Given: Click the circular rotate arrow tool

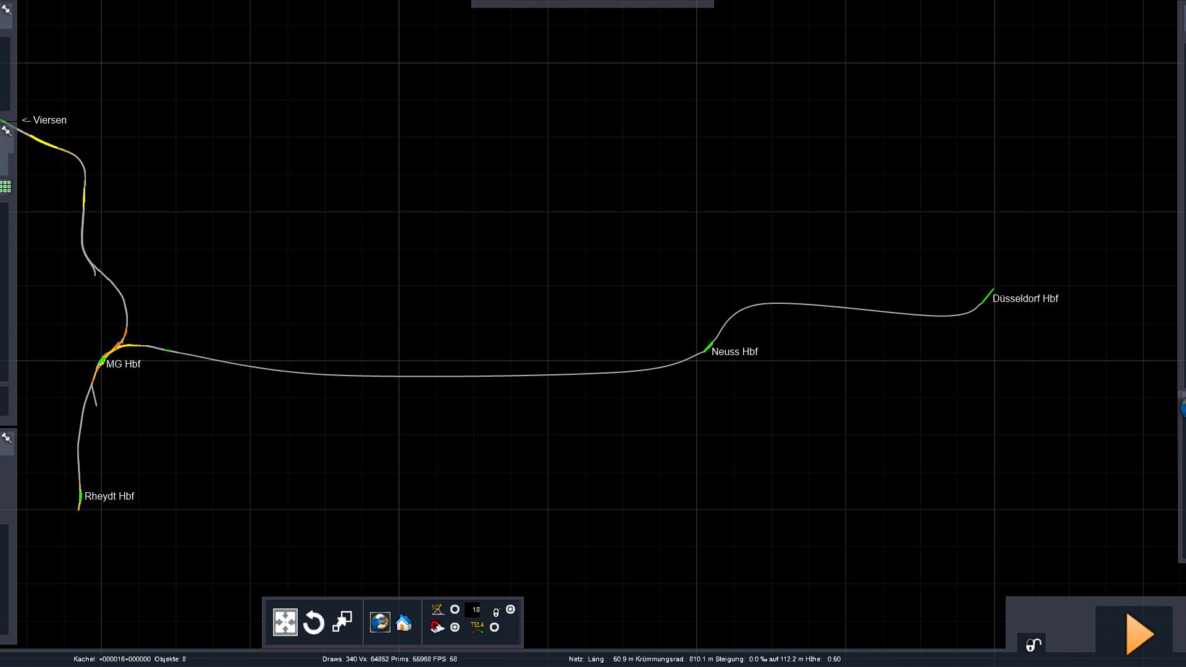Looking at the screenshot, I should (x=314, y=623).
